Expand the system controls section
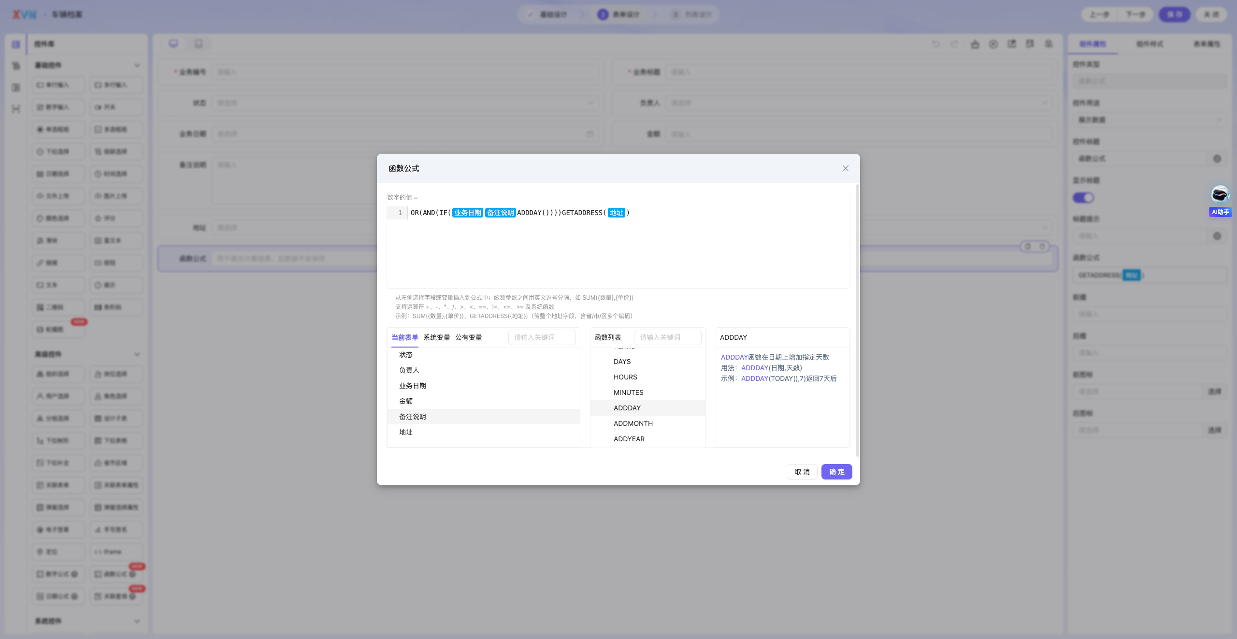The width and height of the screenshot is (1237, 639). click(137, 621)
